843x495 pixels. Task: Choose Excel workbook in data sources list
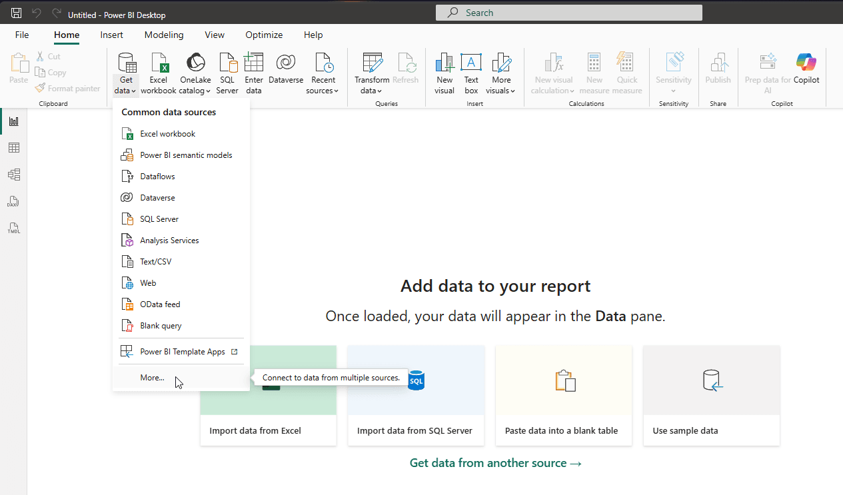181,134
